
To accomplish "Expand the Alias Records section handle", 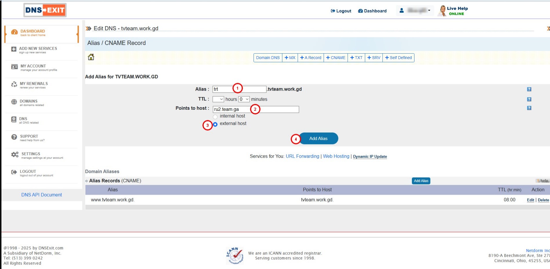I will click(x=86, y=181).
